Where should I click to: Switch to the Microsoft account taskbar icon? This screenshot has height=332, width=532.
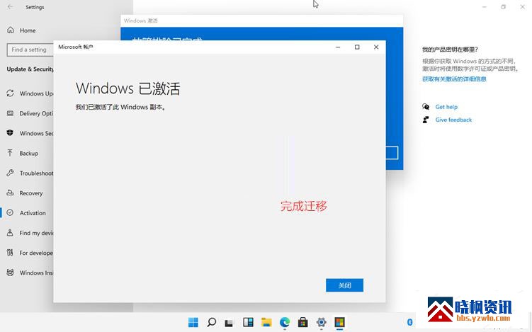point(339,322)
